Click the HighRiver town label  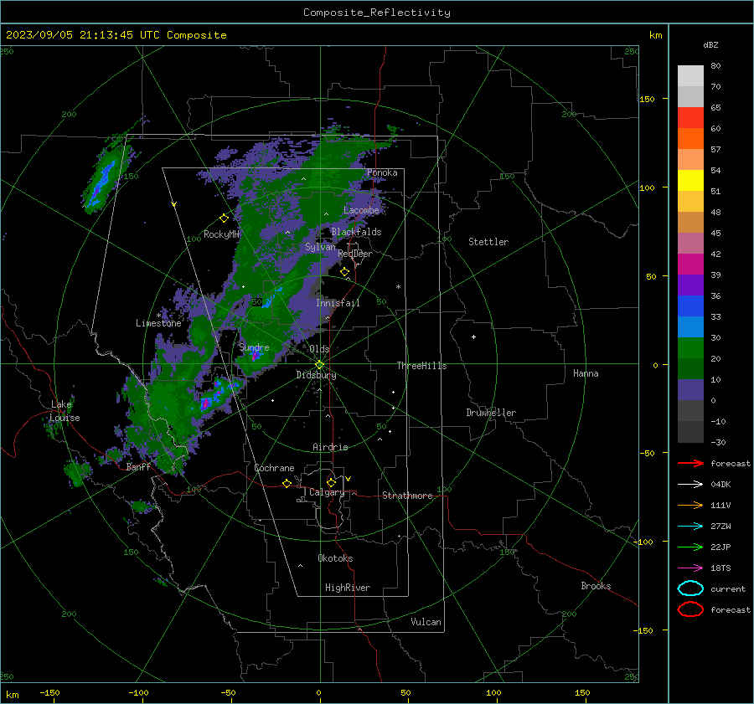pyautogui.click(x=348, y=588)
